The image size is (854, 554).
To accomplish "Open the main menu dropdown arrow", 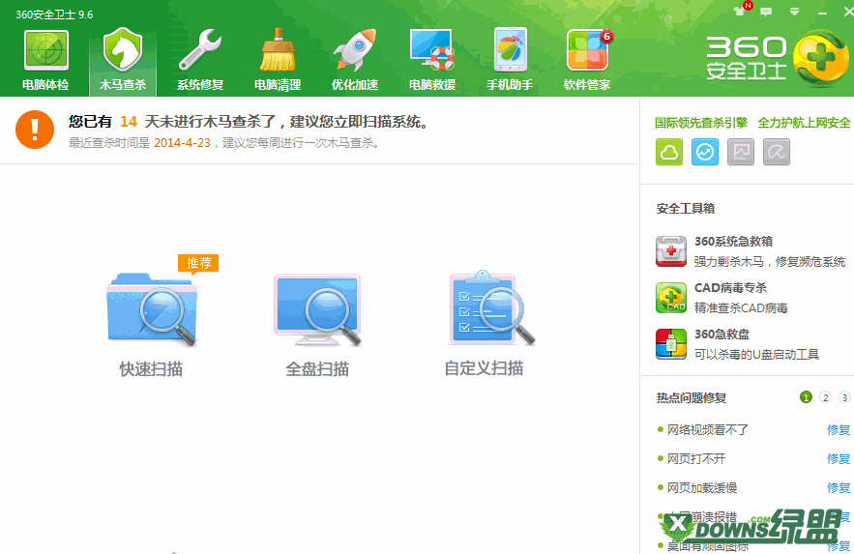I will [x=794, y=12].
